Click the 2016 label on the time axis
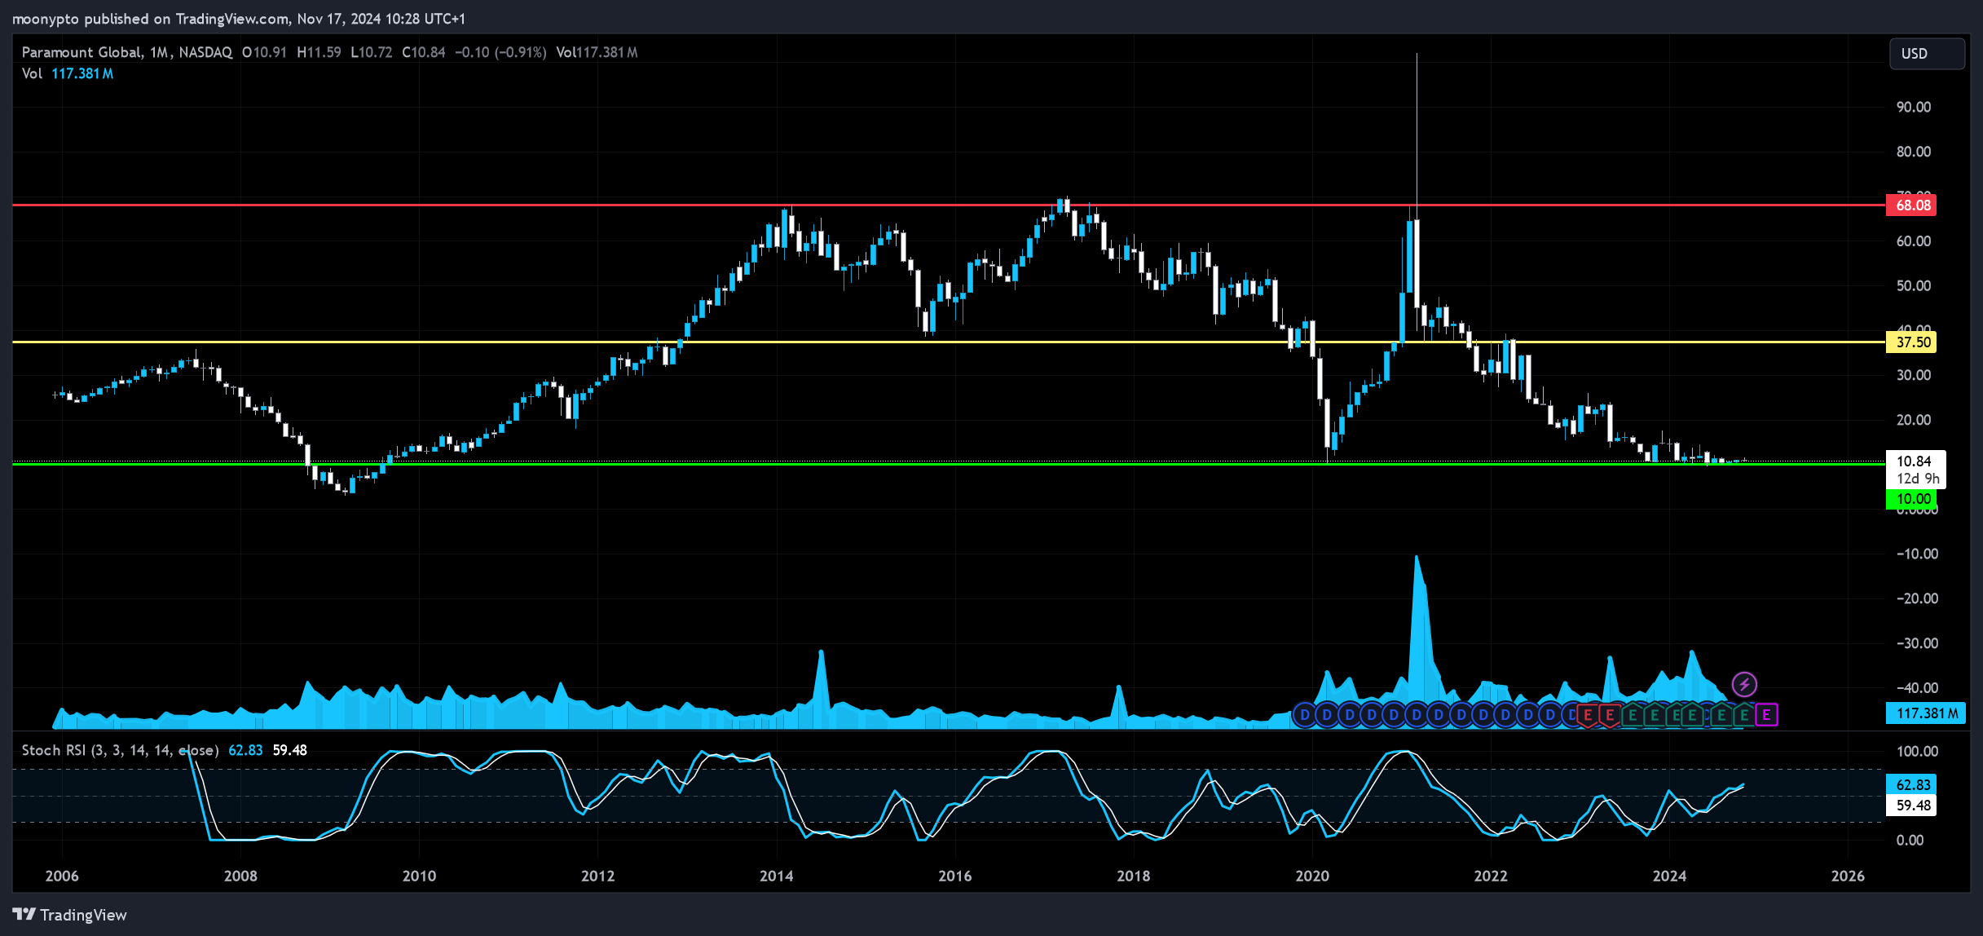1983x936 pixels. click(954, 876)
